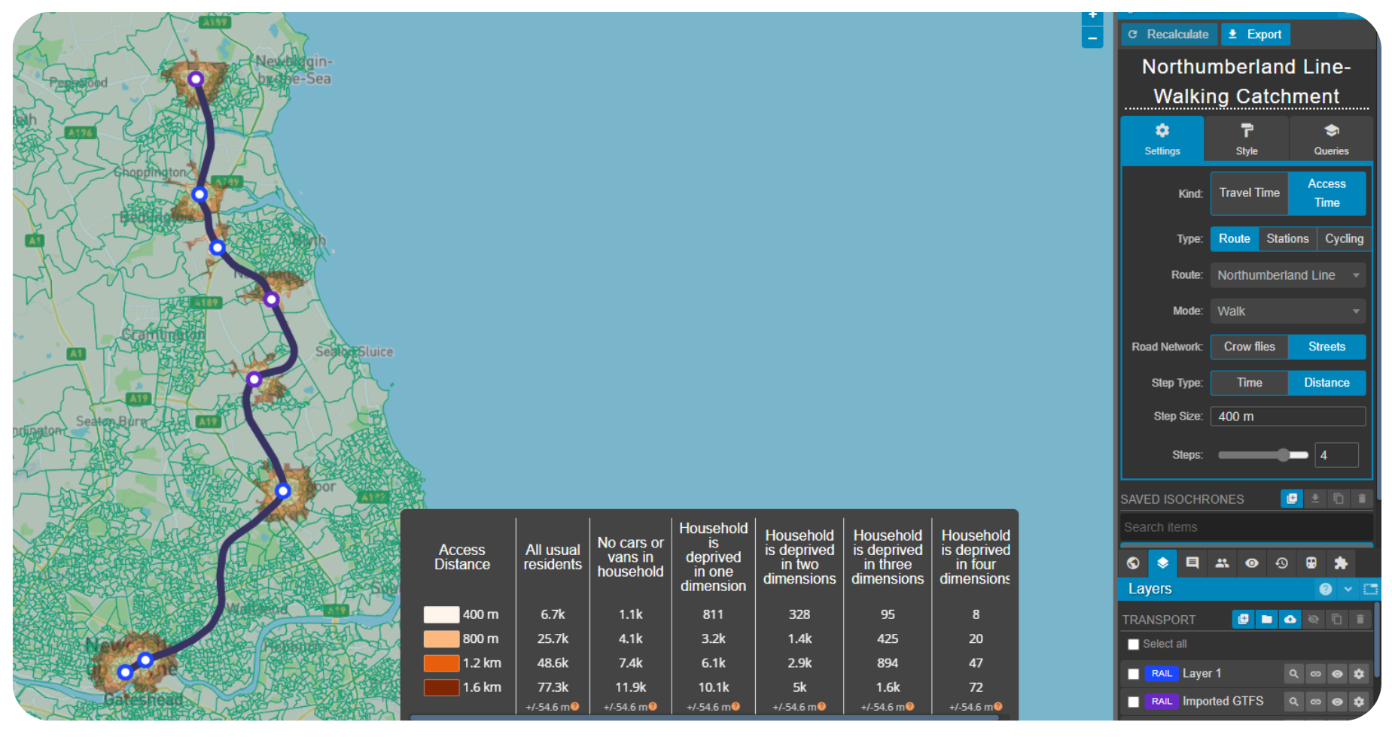Screen dimensions: 1392x740
Task: Open the puzzle-piece plugins panel tab
Action: 1341,563
